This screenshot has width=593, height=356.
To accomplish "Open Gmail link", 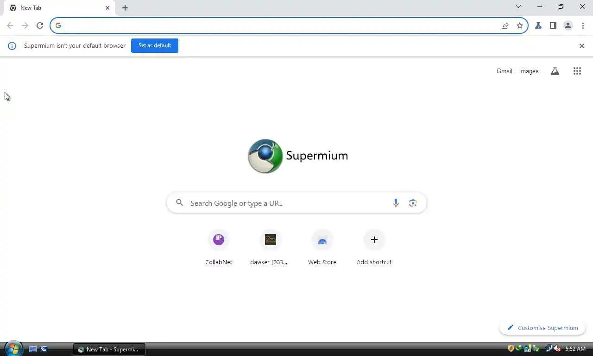I will (505, 71).
